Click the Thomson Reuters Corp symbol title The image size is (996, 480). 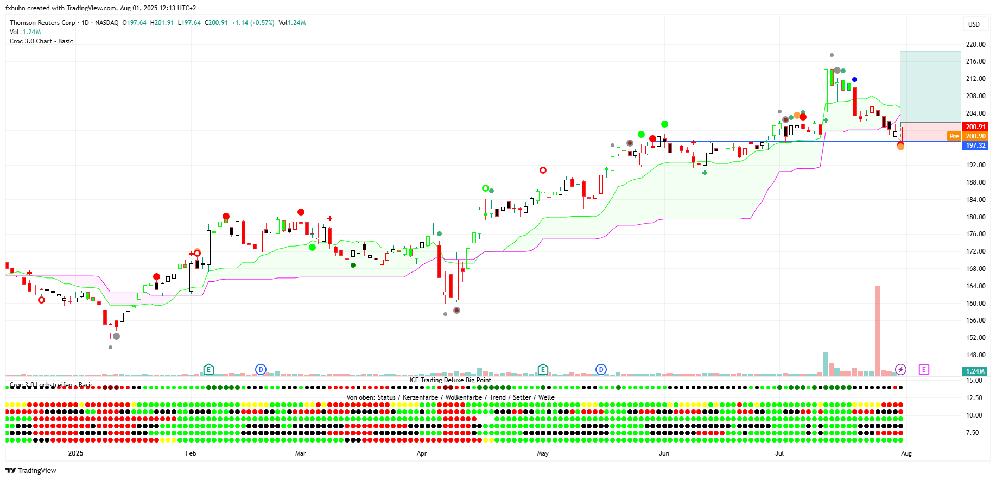[x=42, y=23]
